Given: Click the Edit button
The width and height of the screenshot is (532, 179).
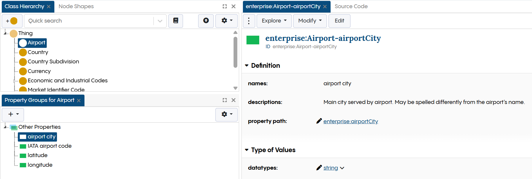Looking at the screenshot, I should click(x=339, y=21).
